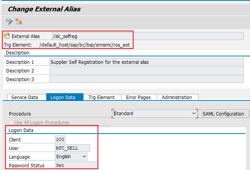
Task: Enable Use All Logon Procedures checkbox
Action: point(11,123)
